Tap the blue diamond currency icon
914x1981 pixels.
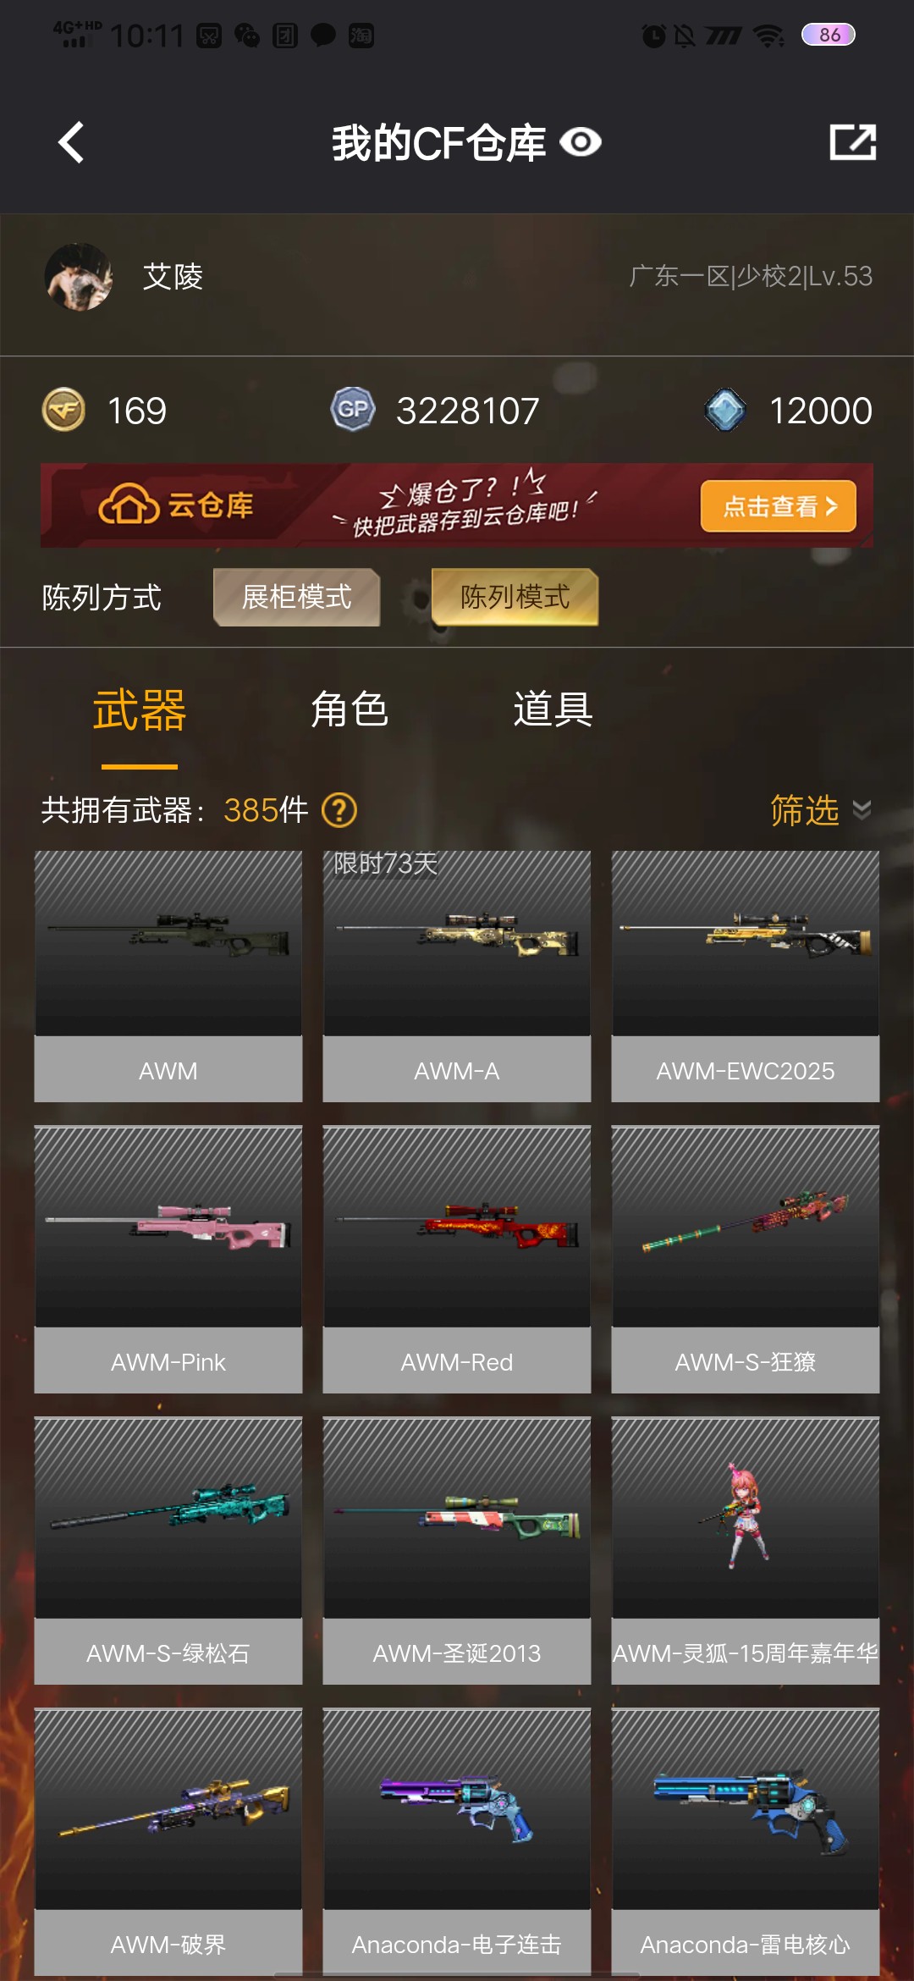(x=725, y=410)
